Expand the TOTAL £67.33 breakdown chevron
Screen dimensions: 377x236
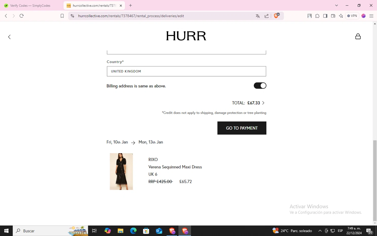(263, 103)
